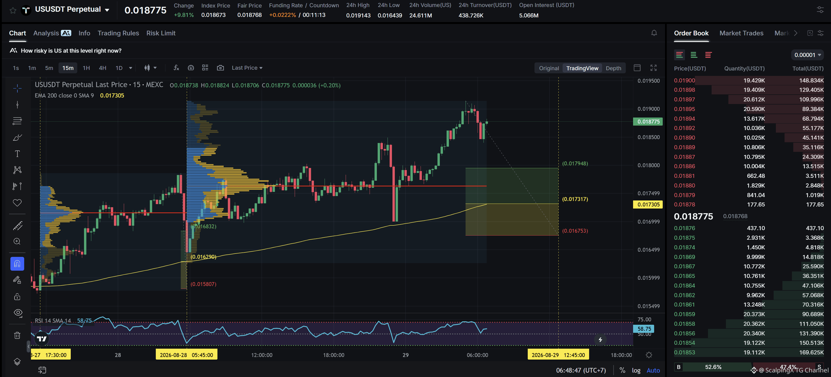Select the ruler measure tool
The image size is (831, 377).
[x=17, y=225]
